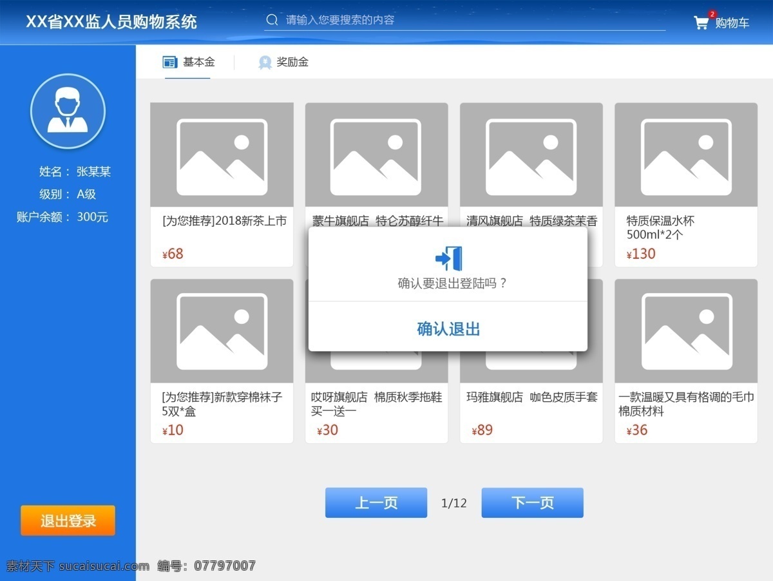
Task: Click the ¥36 price
Action: tap(637, 430)
